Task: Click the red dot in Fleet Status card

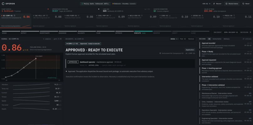Action: pos(48,9)
